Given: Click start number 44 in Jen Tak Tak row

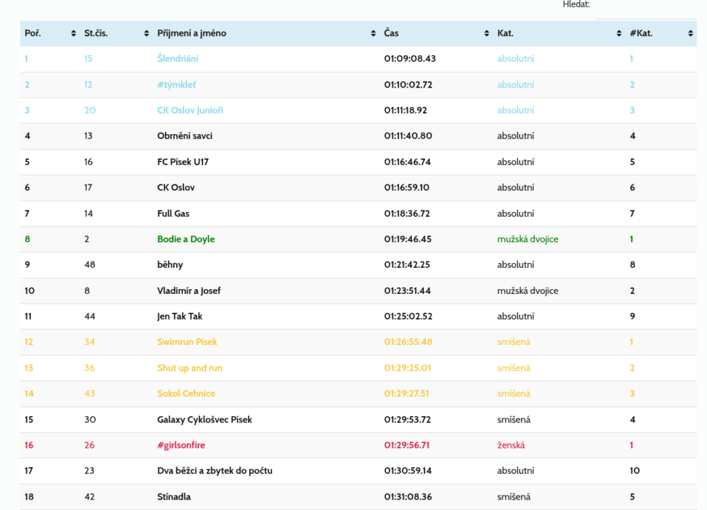Looking at the screenshot, I should pyautogui.click(x=90, y=316).
